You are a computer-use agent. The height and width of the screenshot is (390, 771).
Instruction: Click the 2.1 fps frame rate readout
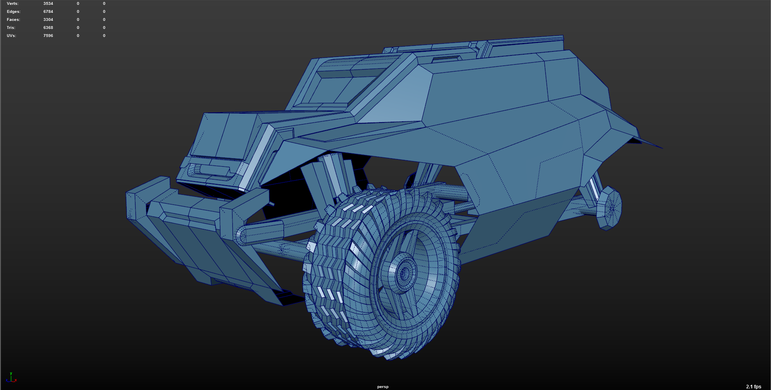tap(754, 387)
